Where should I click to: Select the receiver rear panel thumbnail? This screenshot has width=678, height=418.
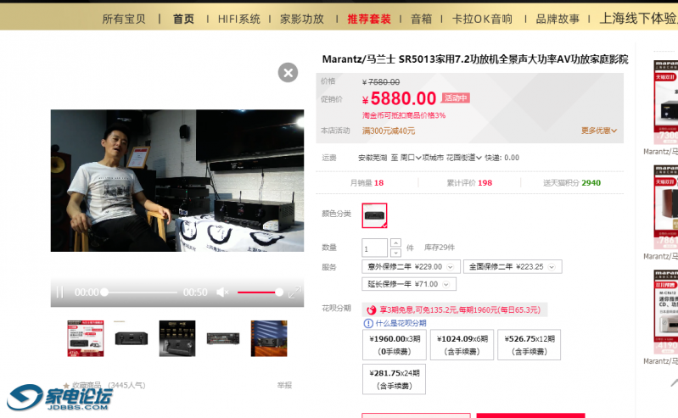point(223,338)
